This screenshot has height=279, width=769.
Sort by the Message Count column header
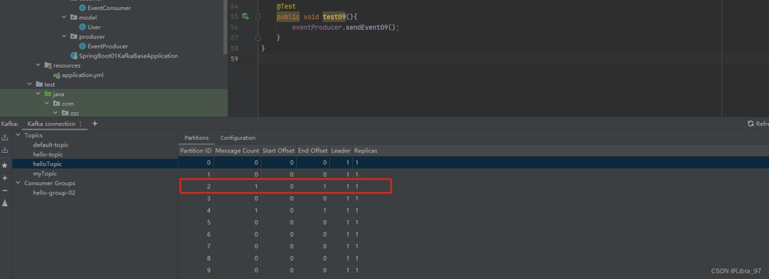pos(238,151)
